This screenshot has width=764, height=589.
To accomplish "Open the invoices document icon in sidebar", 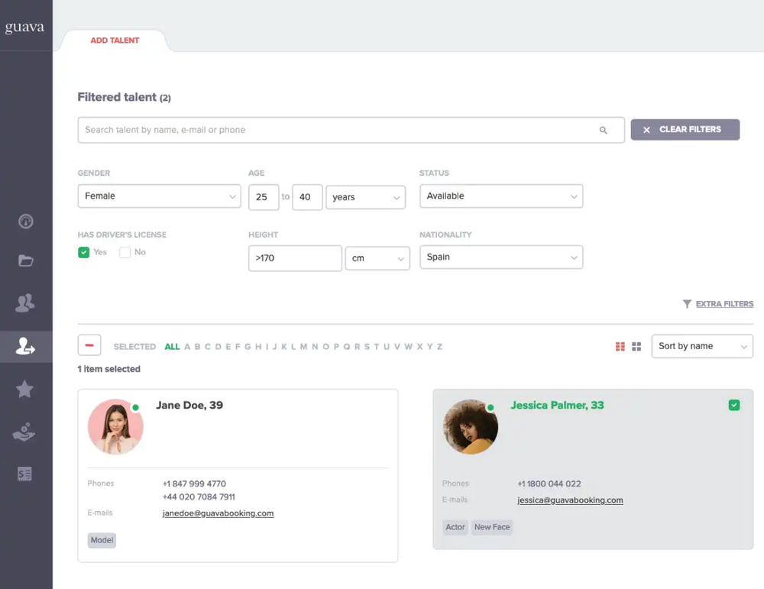I will 25,474.
